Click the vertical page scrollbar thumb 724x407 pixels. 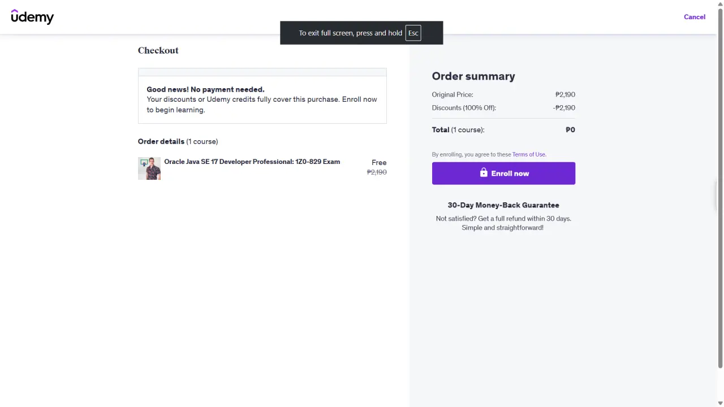720,188
